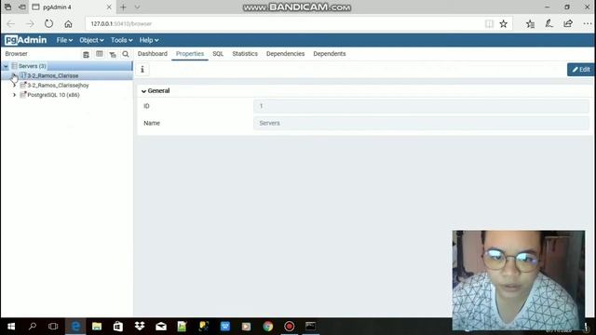
Task: Open Google Chrome from the taskbar
Action: [x=268, y=327]
